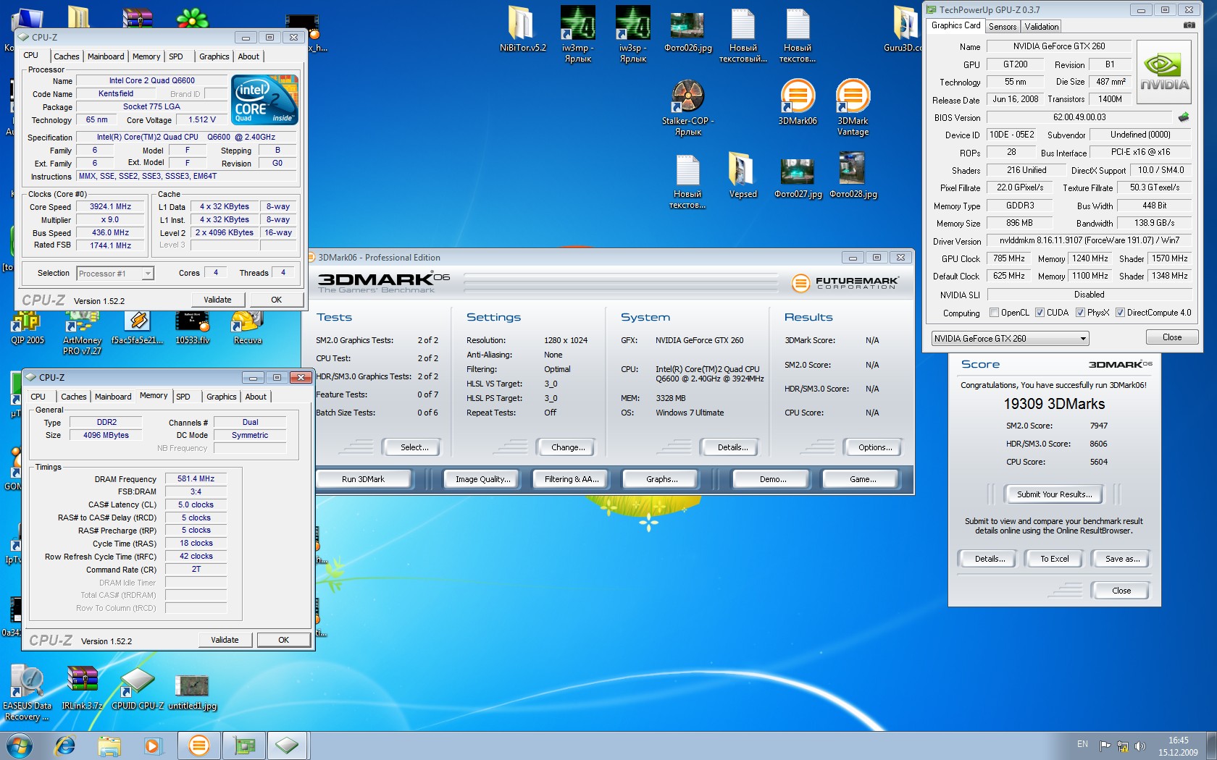Viewport: 1217px width, 760px height.
Task: Toggle the DirectCompute 4.0 checkbox
Action: [1120, 313]
